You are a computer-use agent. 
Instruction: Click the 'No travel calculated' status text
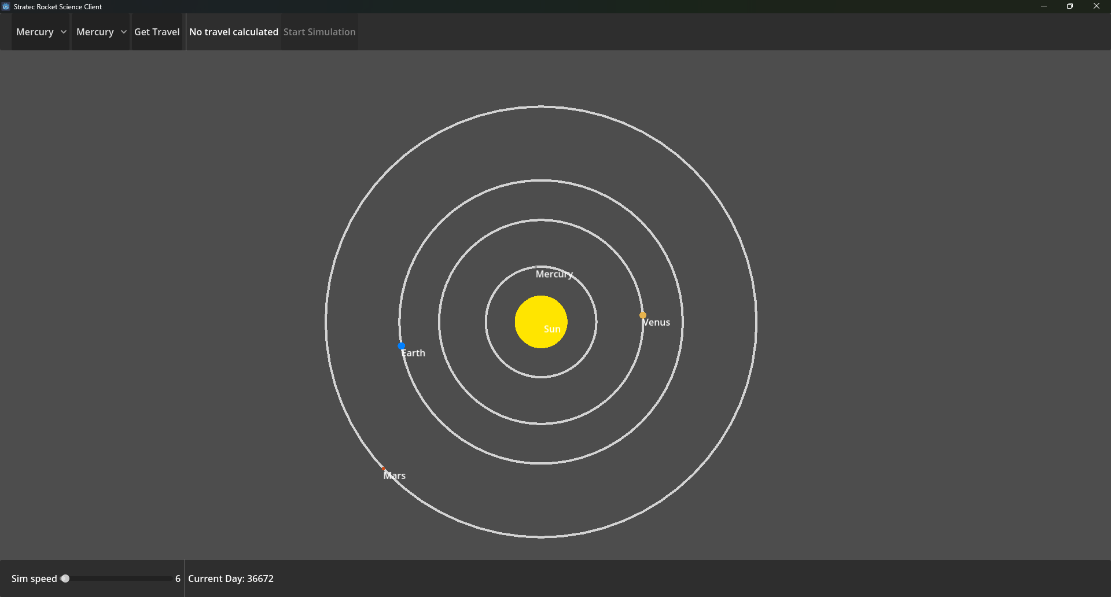[234, 32]
